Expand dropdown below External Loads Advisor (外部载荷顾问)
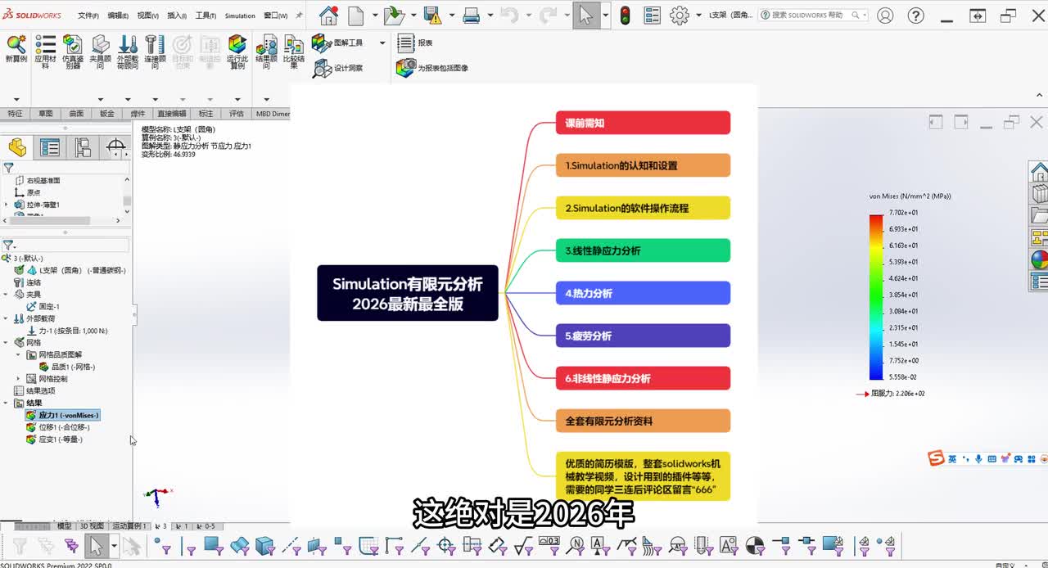 point(128,98)
